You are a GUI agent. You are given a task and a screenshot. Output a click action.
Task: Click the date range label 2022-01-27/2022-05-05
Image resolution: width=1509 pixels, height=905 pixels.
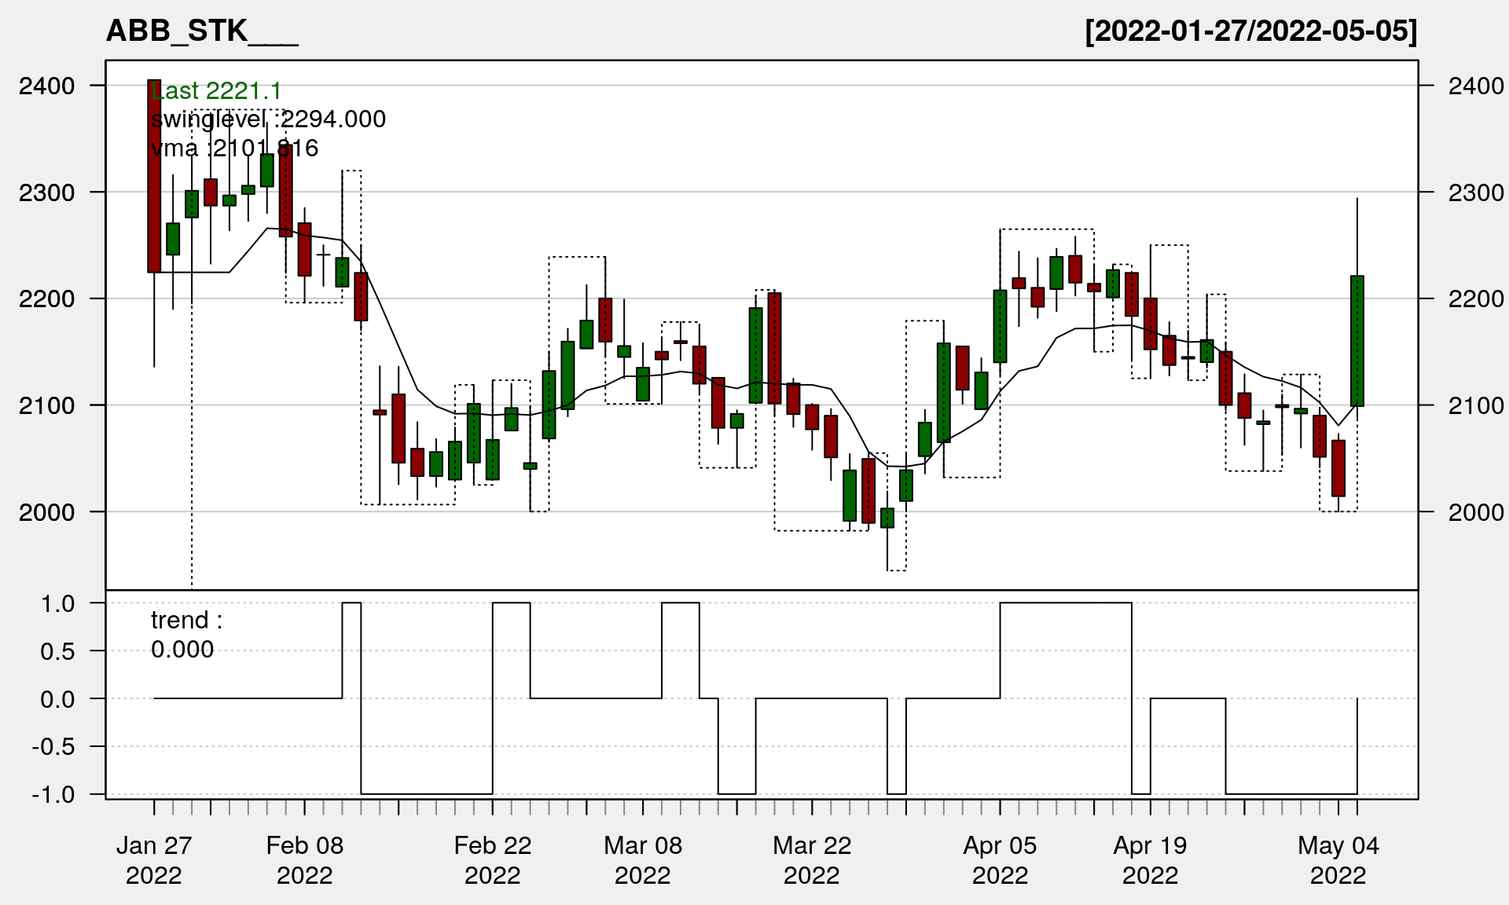click(x=1250, y=31)
